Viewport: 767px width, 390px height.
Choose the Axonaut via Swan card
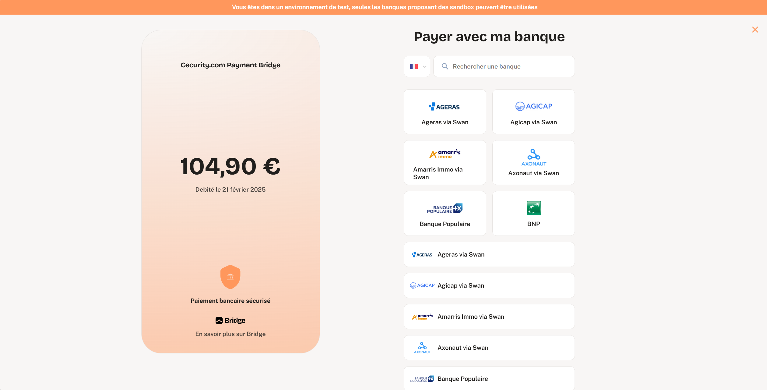[x=533, y=162]
